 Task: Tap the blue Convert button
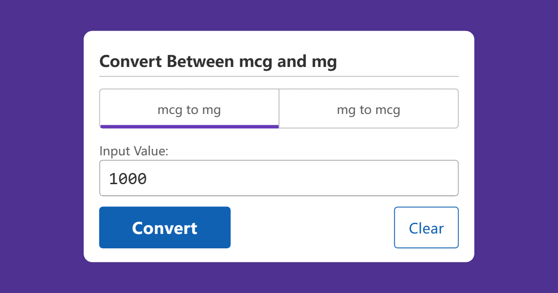click(x=165, y=227)
